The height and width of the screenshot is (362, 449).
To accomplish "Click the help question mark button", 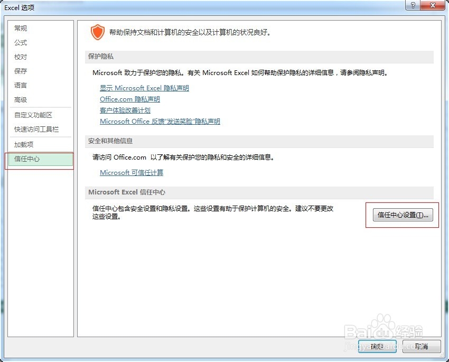I will pos(413,5).
